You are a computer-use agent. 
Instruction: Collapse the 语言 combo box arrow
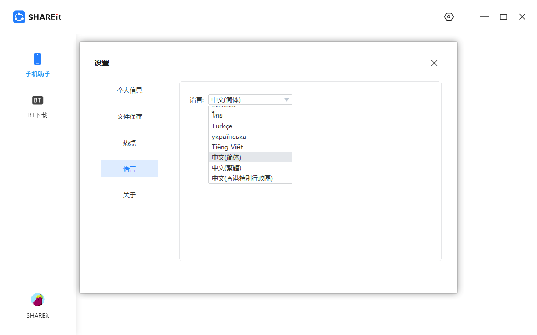pos(287,100)
